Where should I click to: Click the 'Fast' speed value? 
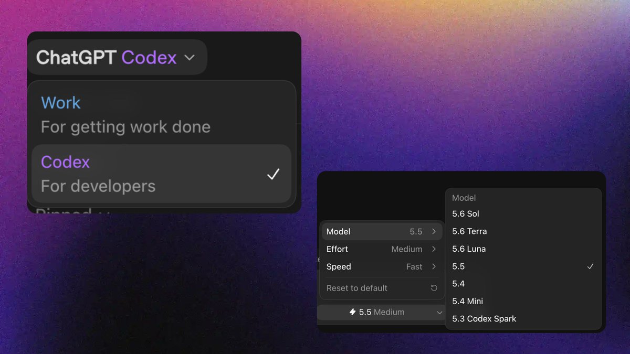414,266
